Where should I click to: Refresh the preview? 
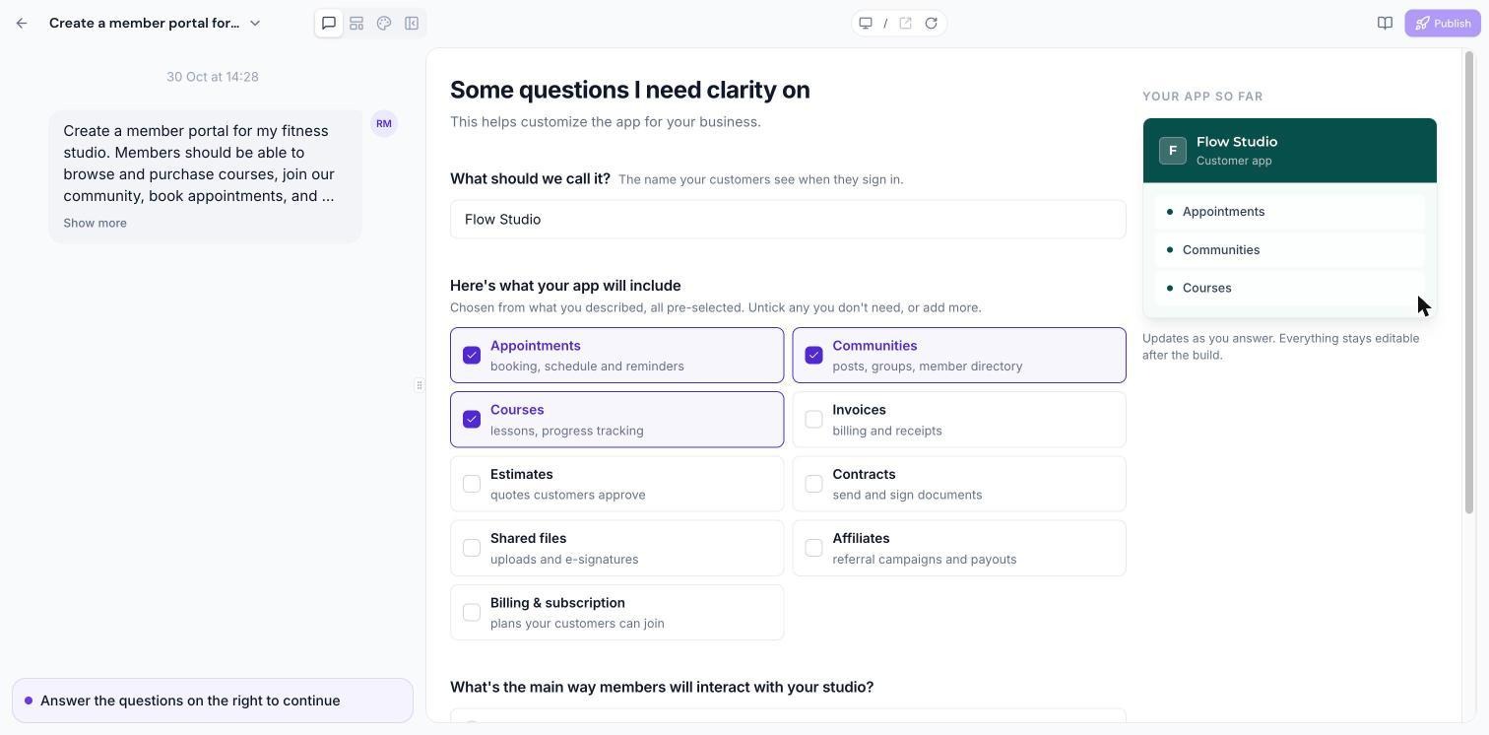tap(931, 23)
